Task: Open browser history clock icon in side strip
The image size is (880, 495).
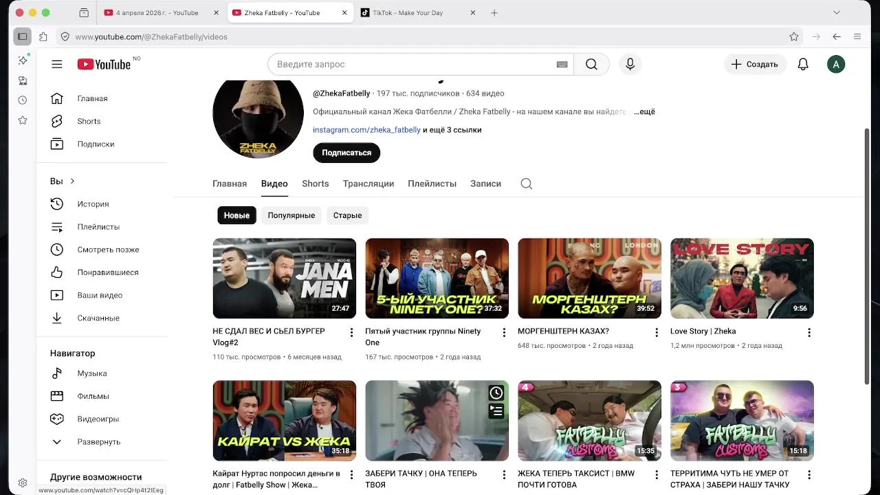Action: coord(23,100)
